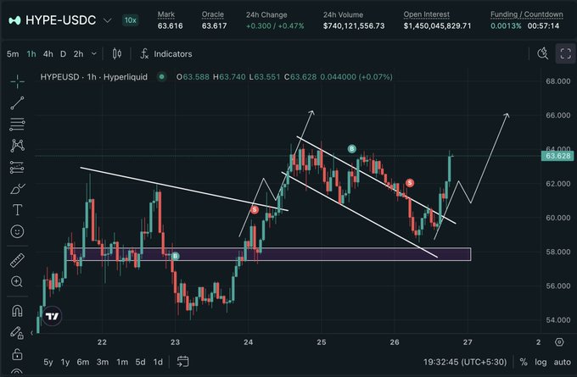The image size is (577, 377).
Task: Click the Funding / Countdown label
Action: click(527, 14)
